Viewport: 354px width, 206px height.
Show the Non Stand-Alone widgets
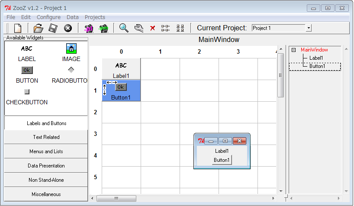pos(46,180)
